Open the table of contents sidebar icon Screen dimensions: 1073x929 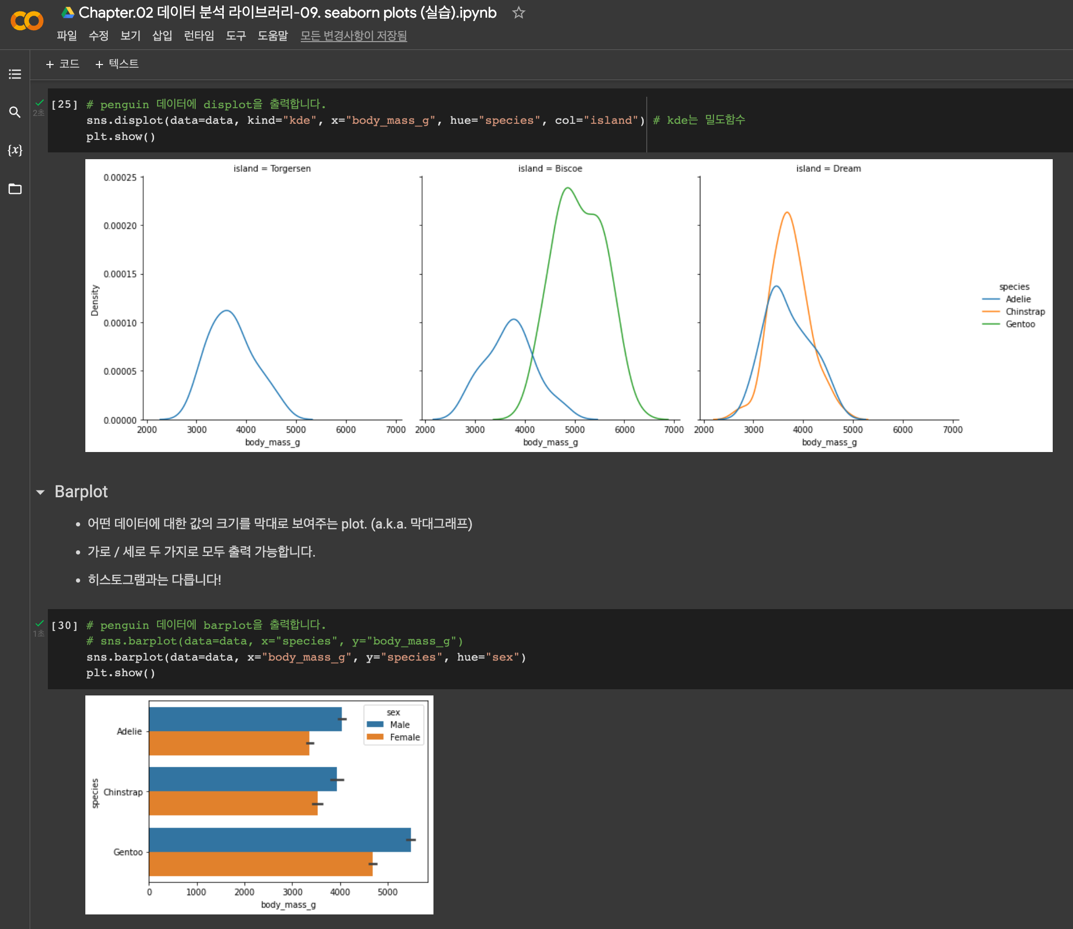[x=15, y=74]
